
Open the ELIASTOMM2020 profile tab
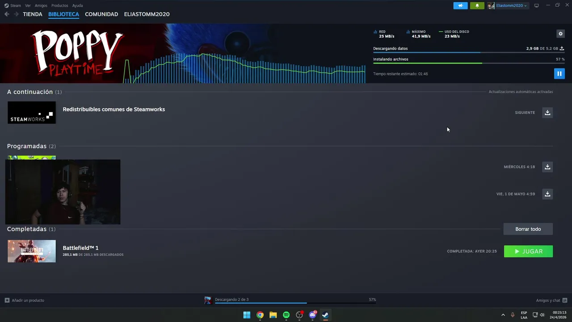coord(147,14)
